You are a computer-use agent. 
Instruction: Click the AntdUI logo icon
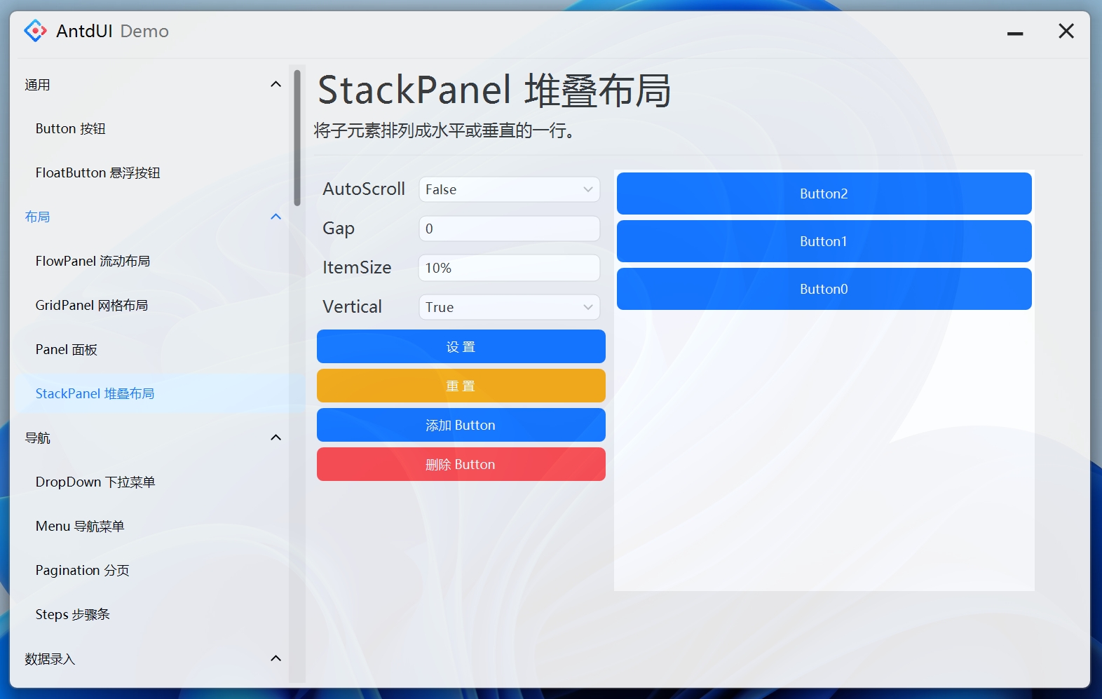tap(35, 31)
